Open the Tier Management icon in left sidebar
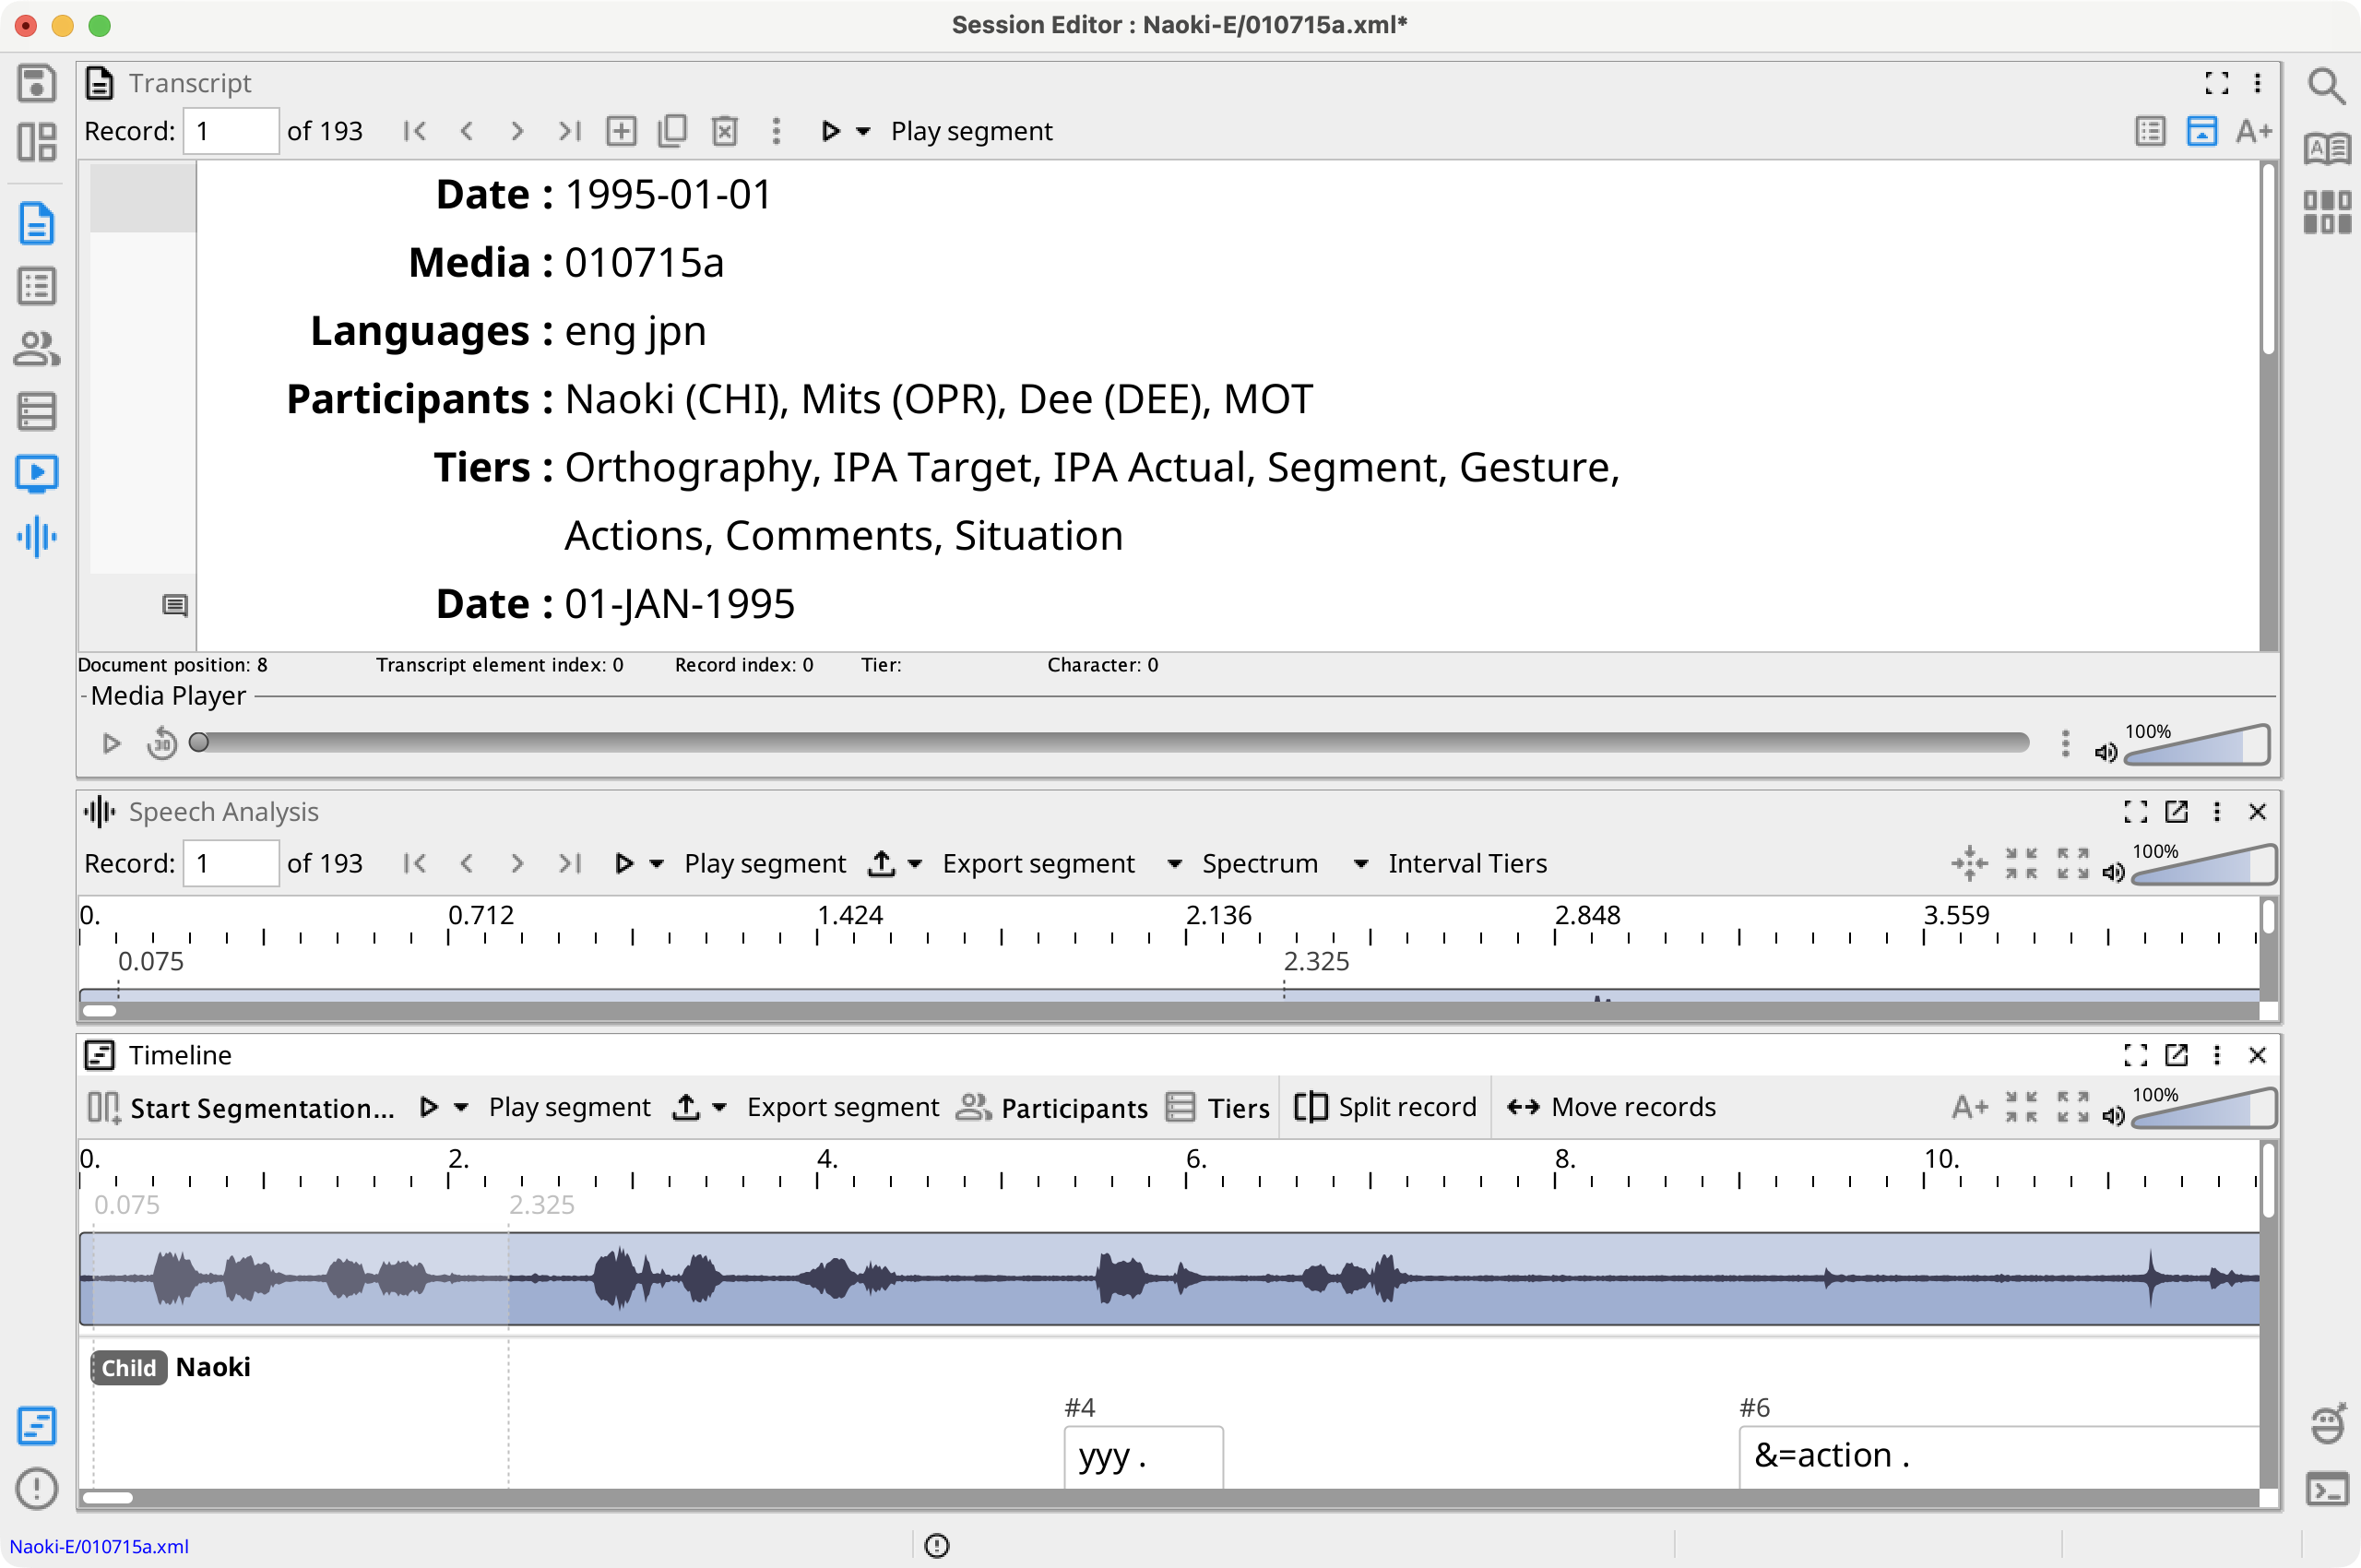2361x1568 pixels. coord(37,411)
